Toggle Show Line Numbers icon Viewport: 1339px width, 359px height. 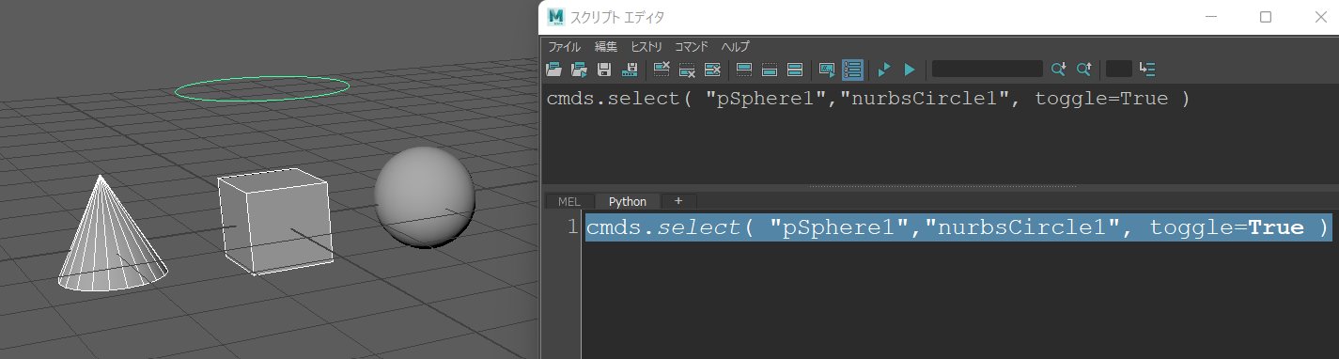coord(852,69)
